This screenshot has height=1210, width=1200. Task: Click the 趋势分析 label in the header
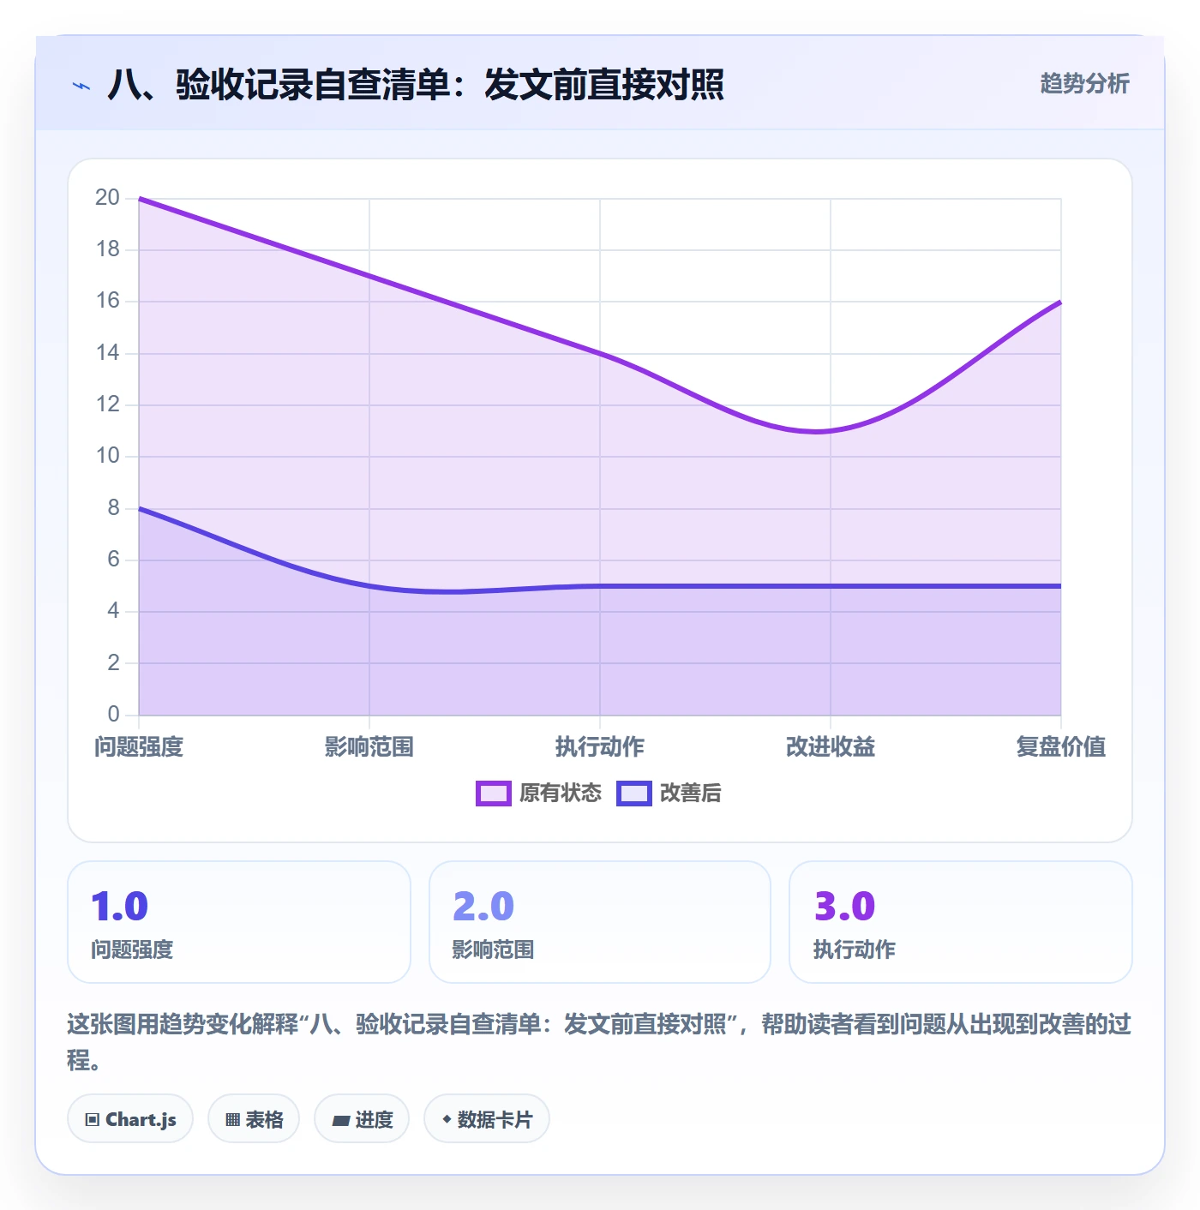coord(1084,83)
